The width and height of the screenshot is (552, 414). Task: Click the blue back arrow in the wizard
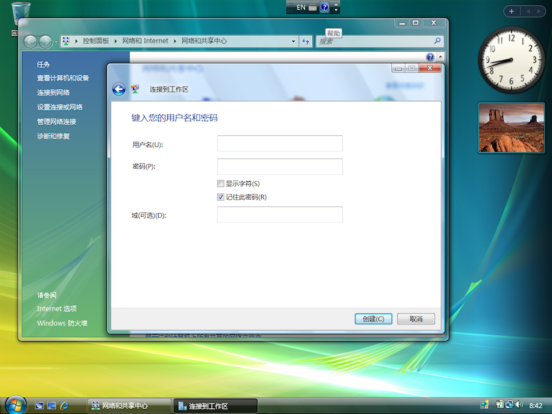point(119,90)
